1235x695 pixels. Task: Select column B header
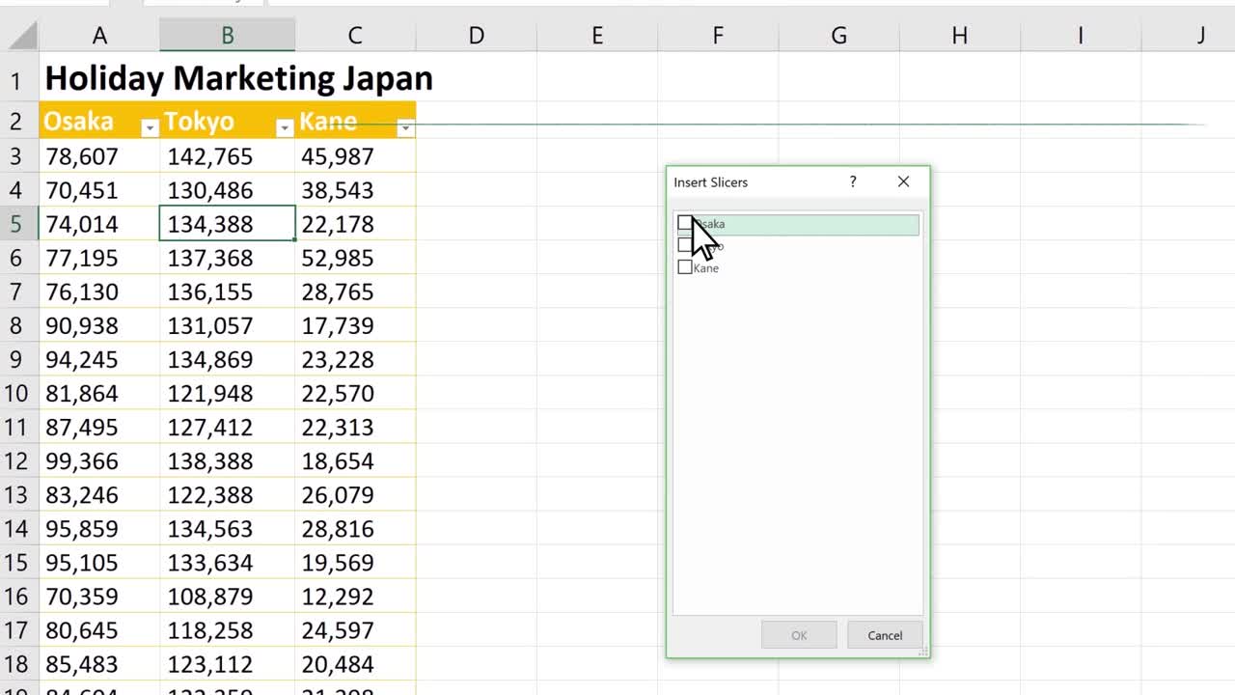click(x=227, y=36)
